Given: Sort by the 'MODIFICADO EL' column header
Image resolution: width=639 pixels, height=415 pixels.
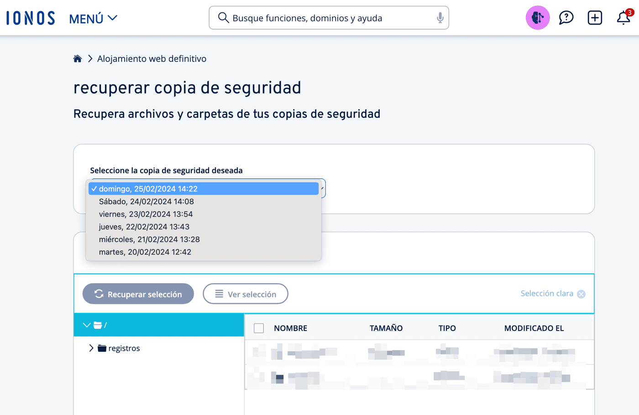Looking at the screenshot, I should tap(534, 328).
